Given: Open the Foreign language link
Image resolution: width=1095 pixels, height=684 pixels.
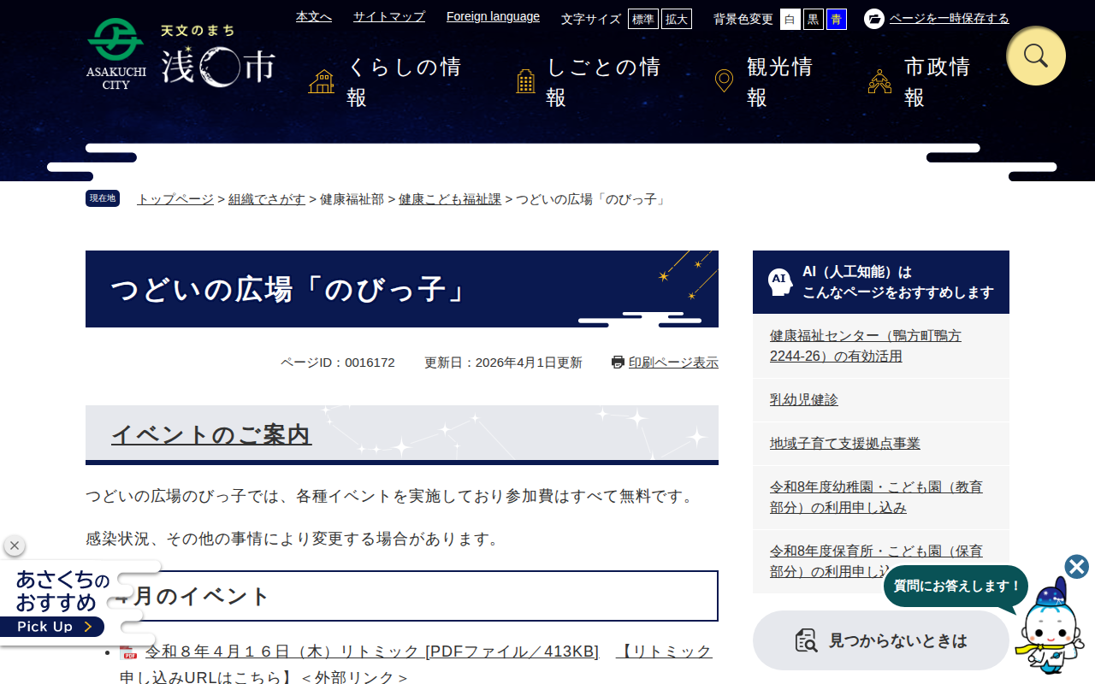Looking at the screenshot, I should pos(493,16).
